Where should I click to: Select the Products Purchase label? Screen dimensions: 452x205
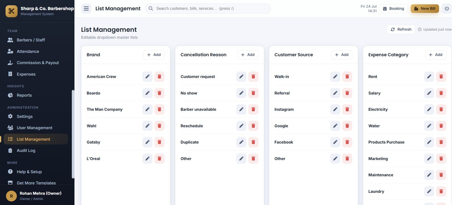pyautogui.click(x=386, y=142)
